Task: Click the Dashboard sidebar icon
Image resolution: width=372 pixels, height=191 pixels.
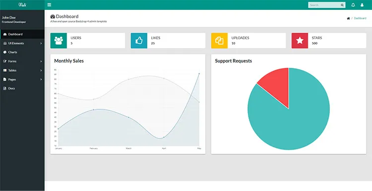Action: tap(5, 34)
